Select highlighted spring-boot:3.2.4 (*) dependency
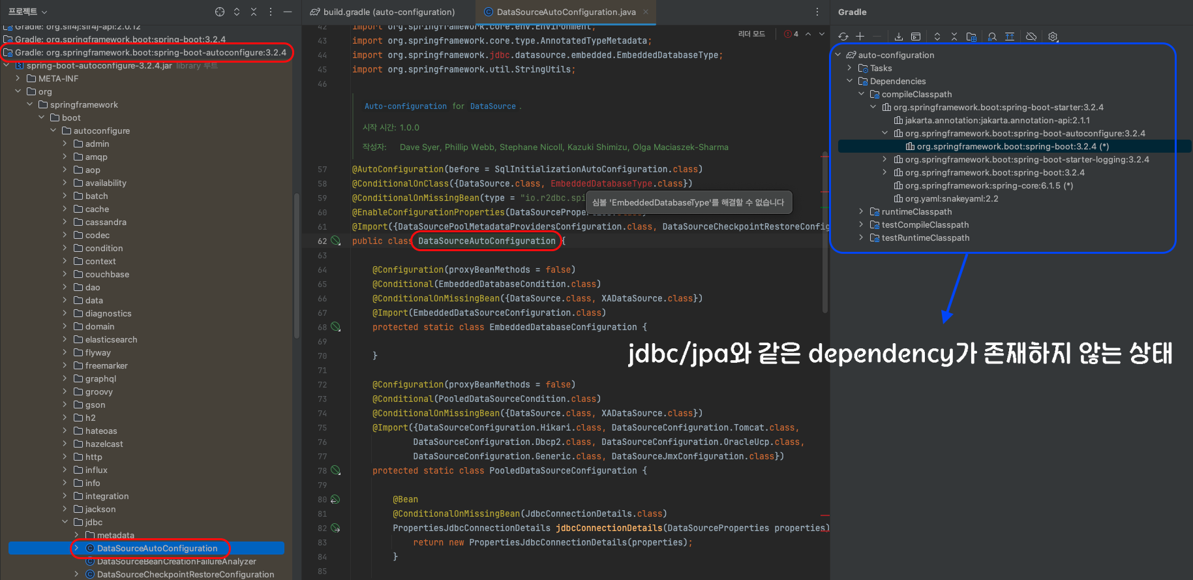The height and width of the screenshot is (580, 1193). click(x=1013, y=146)
